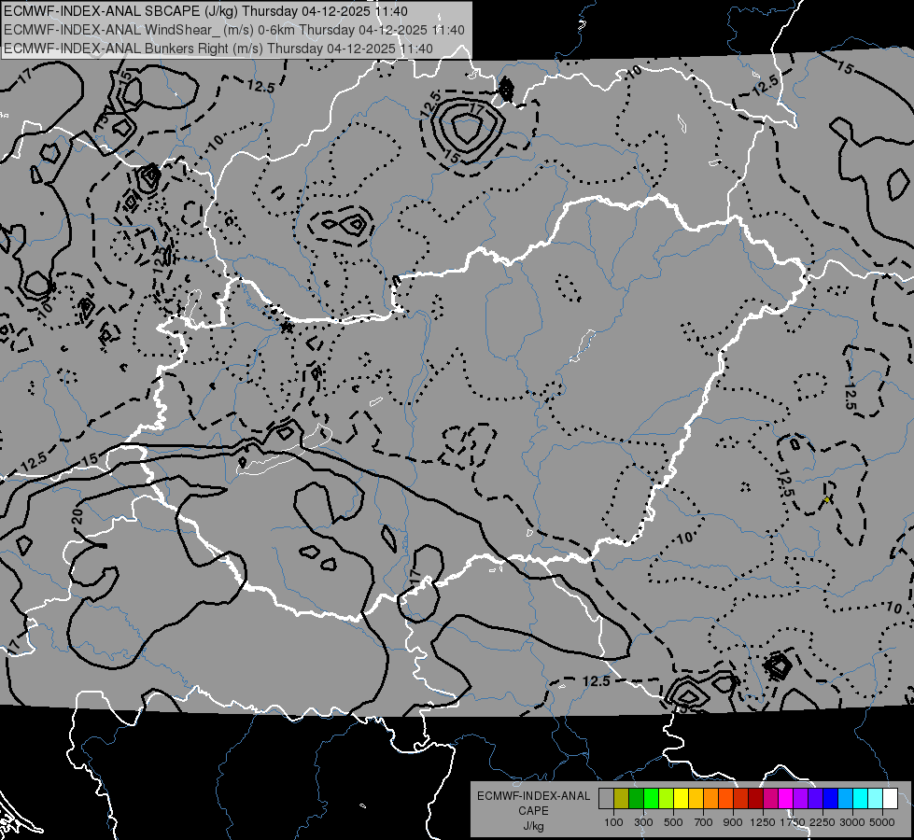Click the bright cyan legend swatch
Image resolution: width=914 pixels, height=840 pixels.
point(861,798)
